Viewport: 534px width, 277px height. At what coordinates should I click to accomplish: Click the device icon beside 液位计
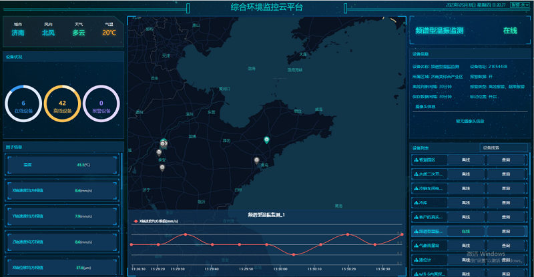(416, 260)
